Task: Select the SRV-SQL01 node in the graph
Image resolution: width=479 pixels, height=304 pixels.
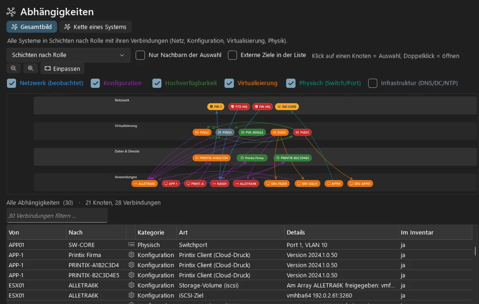Action: [x=307, y=184]
